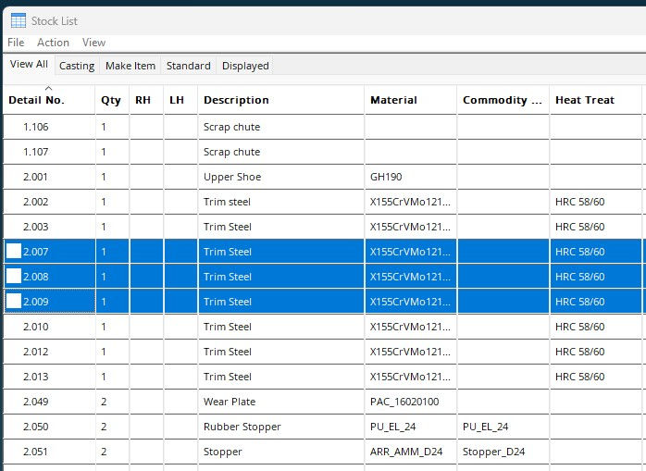Switch to the Make Item tab
The width and height of the screenshot is (646, 471).
[130, 66]
